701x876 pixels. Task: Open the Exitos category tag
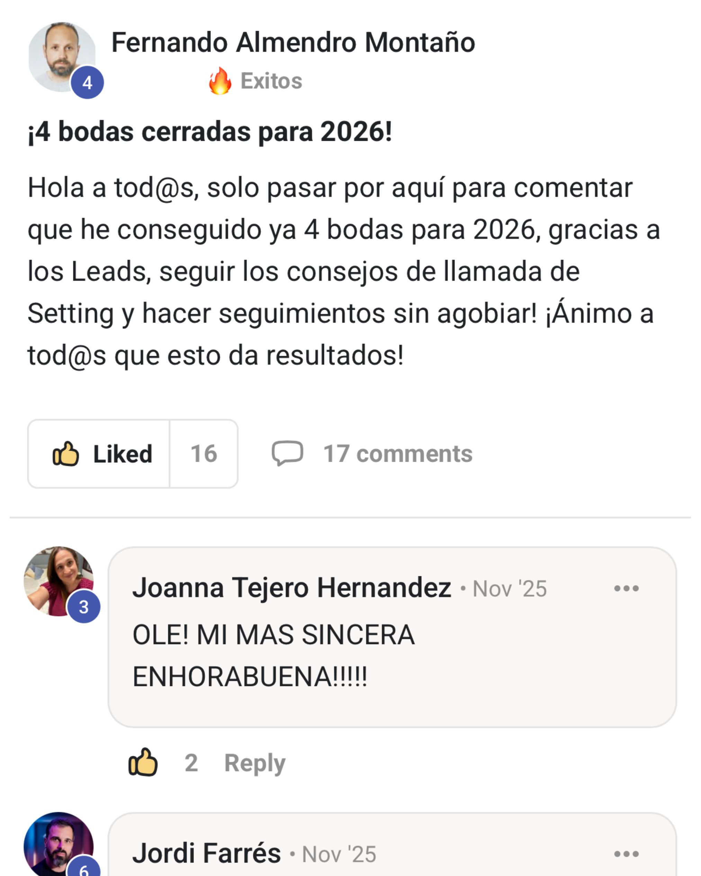pos(271,81)
